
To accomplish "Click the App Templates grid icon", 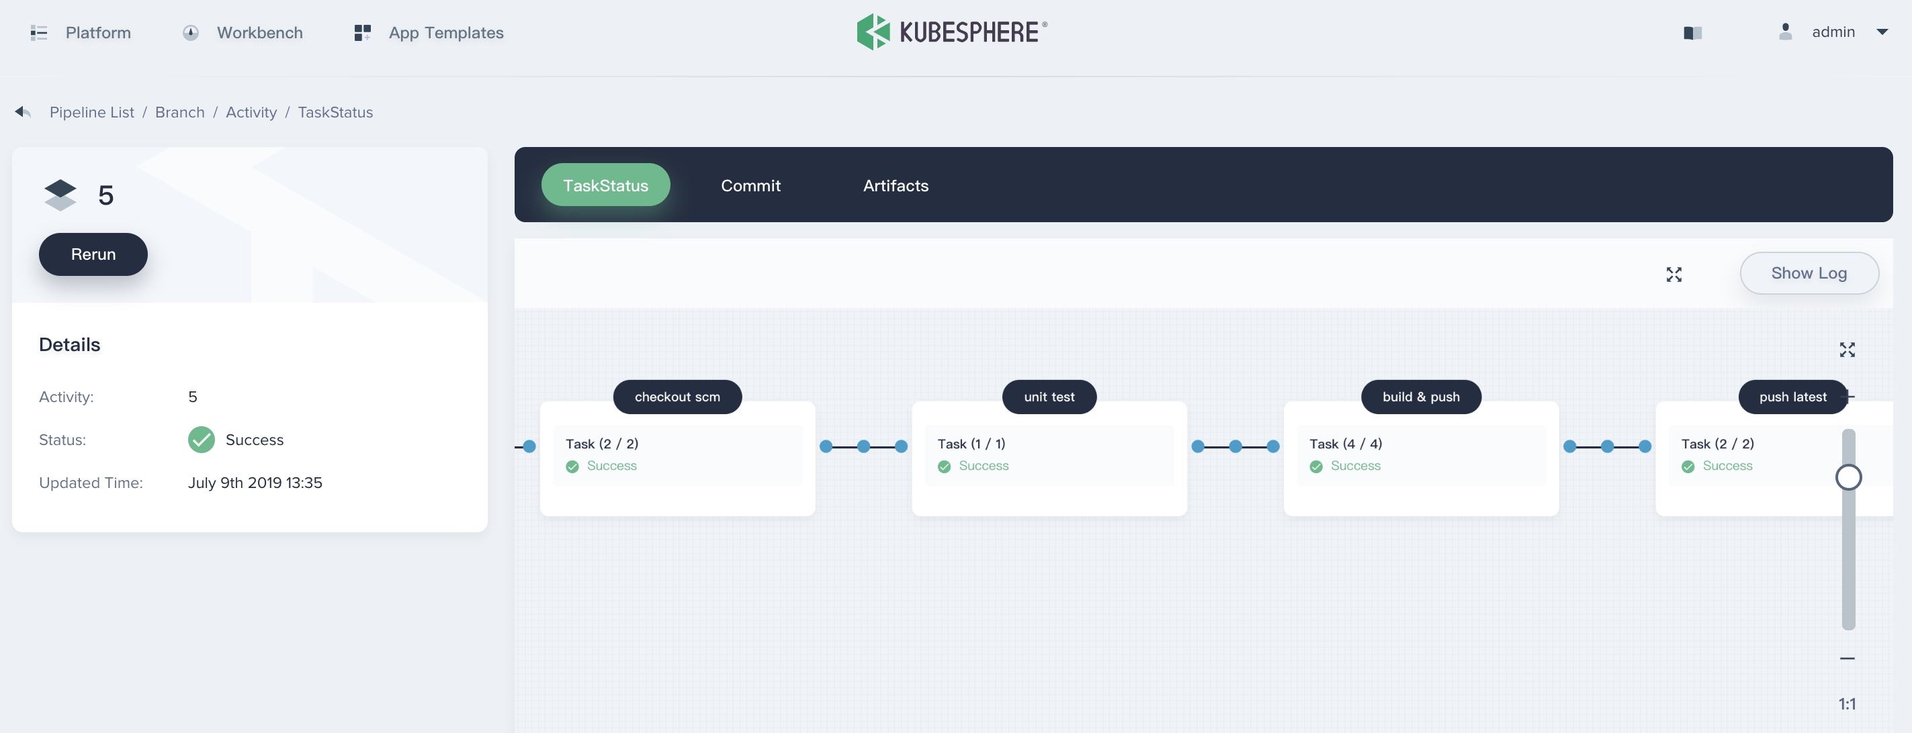I will [362, 33].
